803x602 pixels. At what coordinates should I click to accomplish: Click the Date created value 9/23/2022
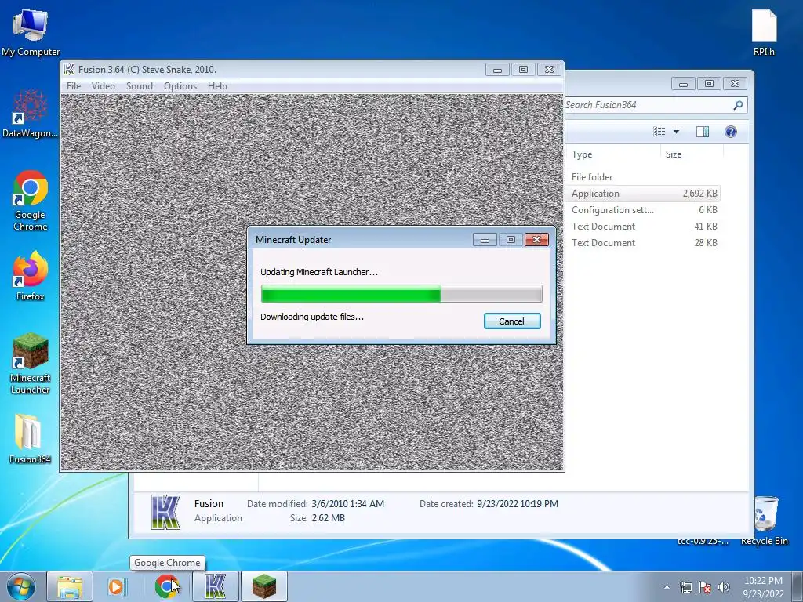pyautogui.click(x=518, y=504)
